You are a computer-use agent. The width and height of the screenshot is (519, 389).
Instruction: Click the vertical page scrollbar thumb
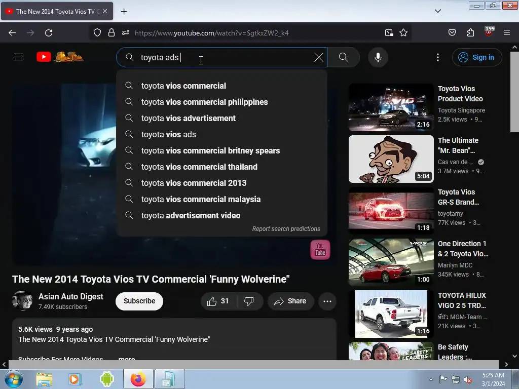514,92
